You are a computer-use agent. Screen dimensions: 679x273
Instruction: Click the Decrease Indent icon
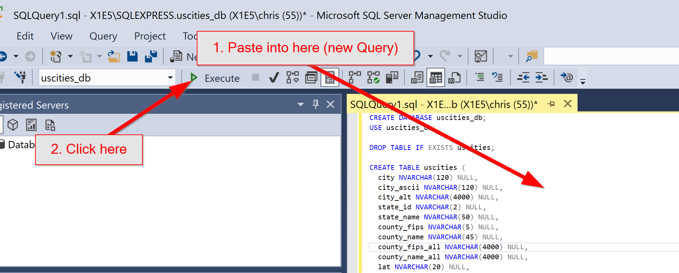pyautogui.click(x=523, y=78)
